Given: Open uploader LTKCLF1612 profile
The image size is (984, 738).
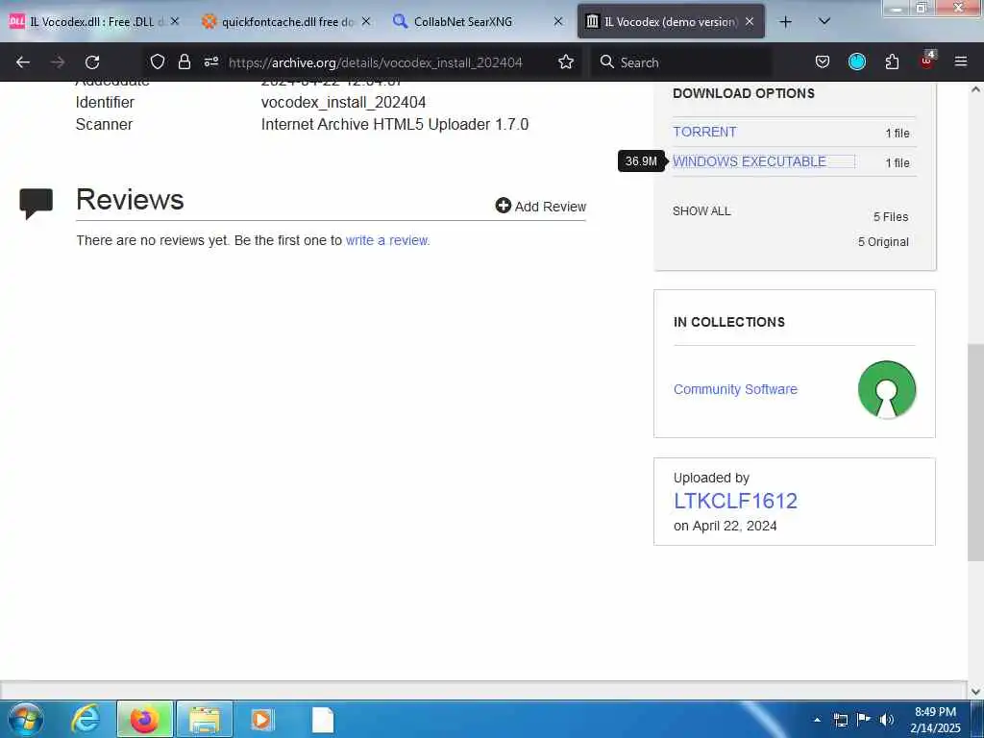Looking at the screenshot, I should coord(735,501).
